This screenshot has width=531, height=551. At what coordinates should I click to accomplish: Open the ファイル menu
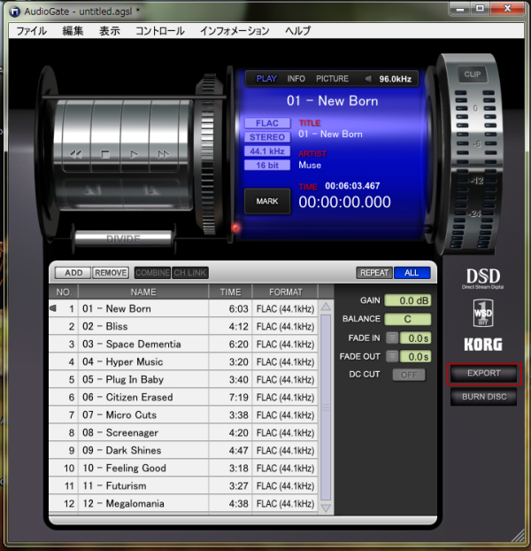[x=32, y=31]
